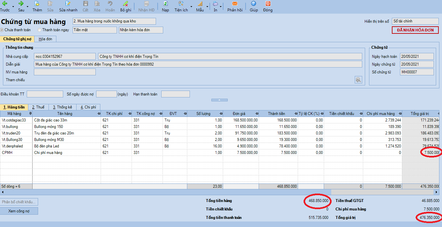
Task: Click the Giúp help icon
Action: click(x=254, y=4)
